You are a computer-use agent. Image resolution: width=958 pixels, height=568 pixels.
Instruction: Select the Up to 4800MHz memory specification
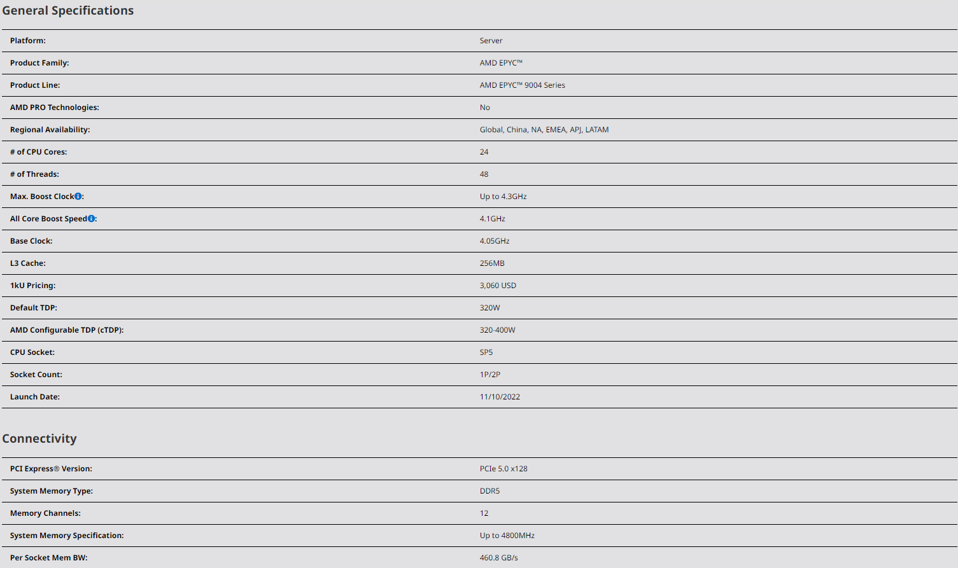(507, 536)
